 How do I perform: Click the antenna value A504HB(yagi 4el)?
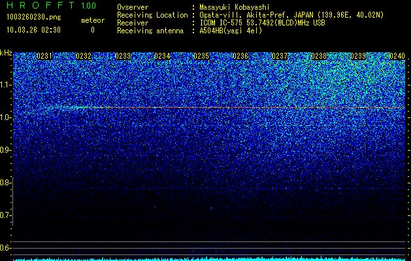coord(231,31)
